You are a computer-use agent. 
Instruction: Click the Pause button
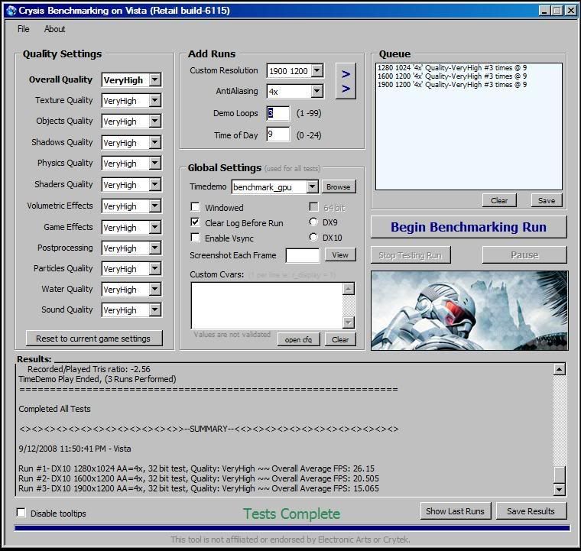point(524,255)
